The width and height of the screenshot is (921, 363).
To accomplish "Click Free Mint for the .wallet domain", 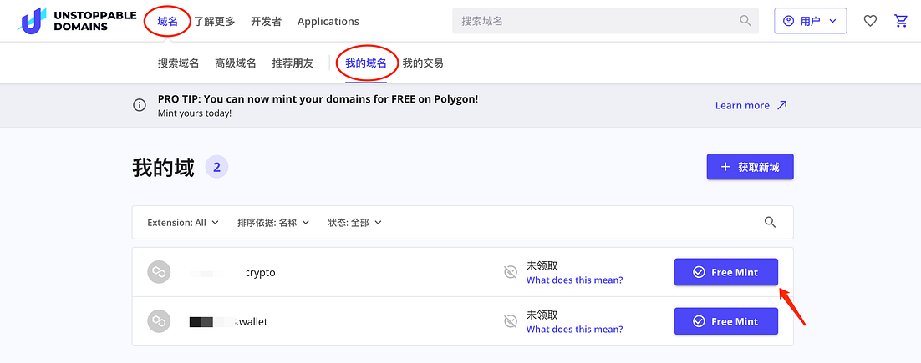I will (726, 321).
